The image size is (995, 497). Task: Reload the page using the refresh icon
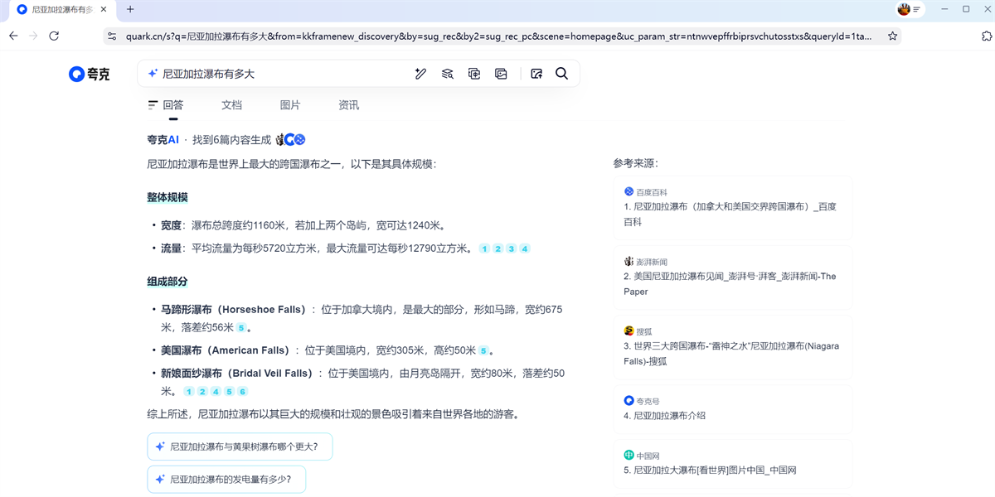click(x=54, y=36)
